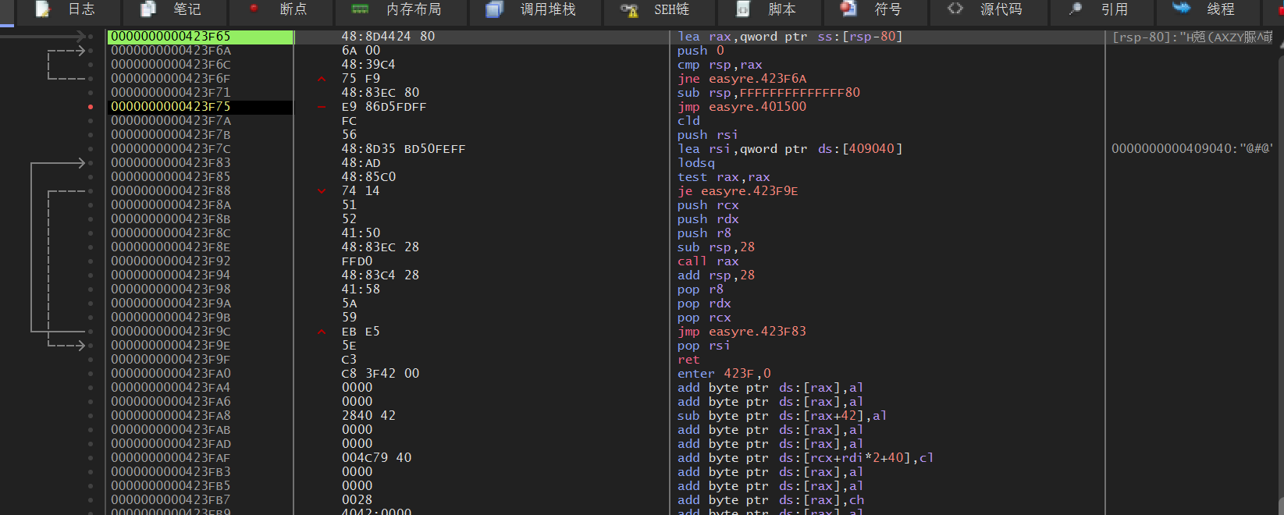Click the red Breakpoints (断点) tab icon
Image resolution: width=1284 pixels, height=515 pixels.
(254, 9)
